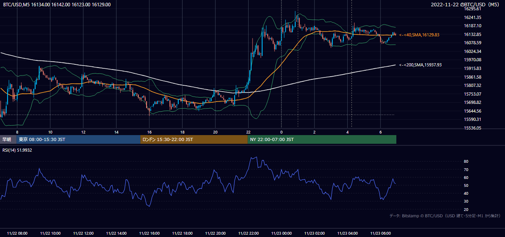This screenshot has height=237, width=505.
Task: Click the RSI axis value 80
Action: pos(466,162)
